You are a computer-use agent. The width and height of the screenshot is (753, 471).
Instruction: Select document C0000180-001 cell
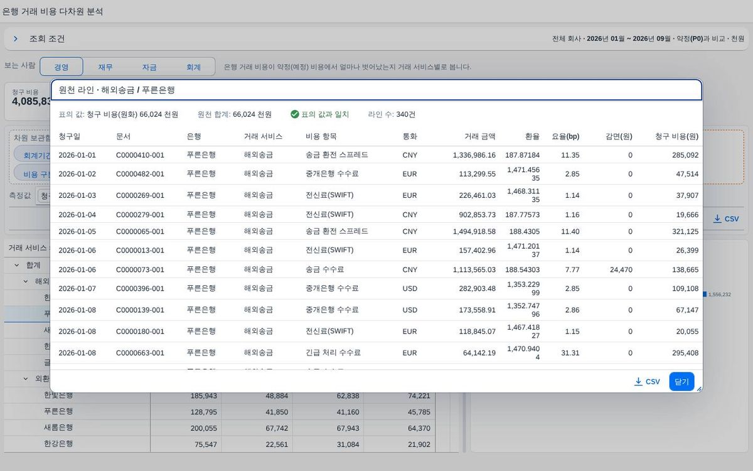click(140, 332)
